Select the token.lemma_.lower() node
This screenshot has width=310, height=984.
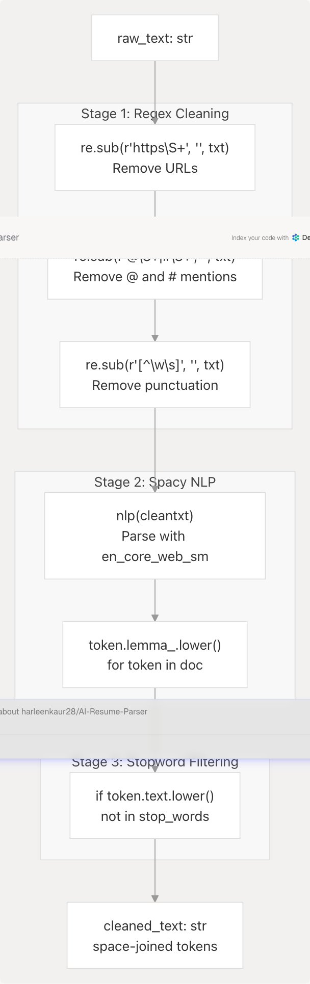[155, 655]
